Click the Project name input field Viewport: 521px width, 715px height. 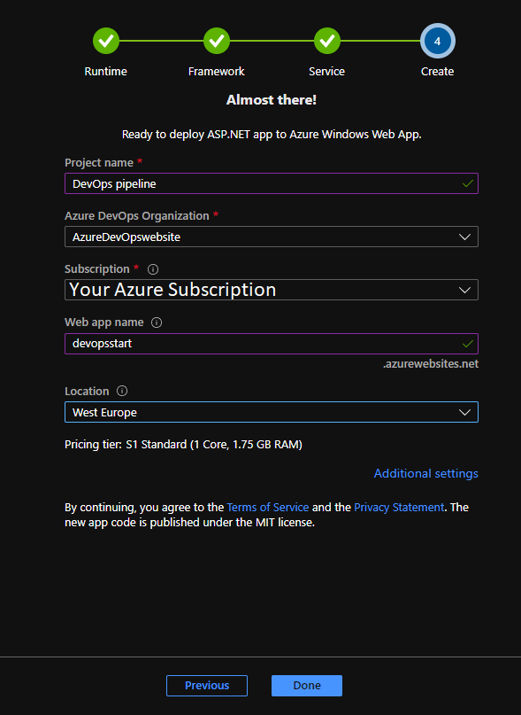pos(272,183)
